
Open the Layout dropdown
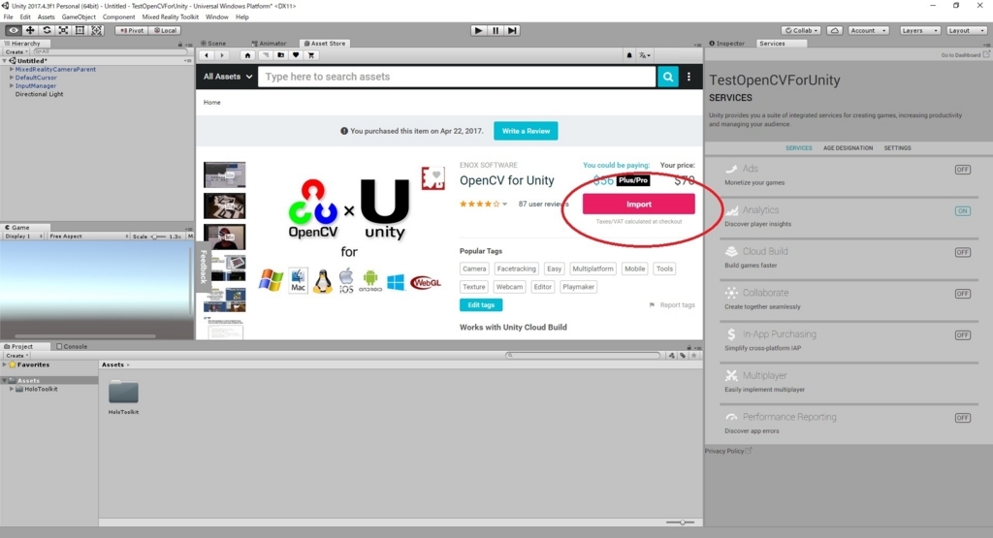(967, 30)
